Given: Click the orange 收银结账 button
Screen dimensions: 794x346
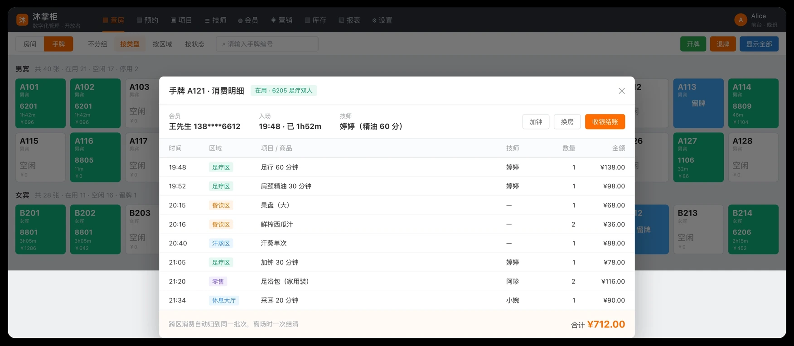Looking at the screenshot, I should click(605, 122).
